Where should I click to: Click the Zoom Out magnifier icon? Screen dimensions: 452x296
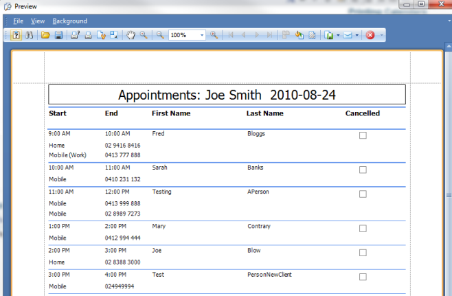point(159,35)
